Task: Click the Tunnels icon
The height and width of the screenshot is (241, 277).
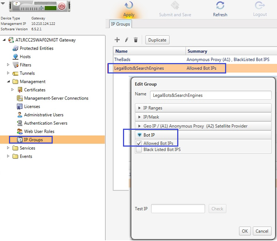Action: 15,73
